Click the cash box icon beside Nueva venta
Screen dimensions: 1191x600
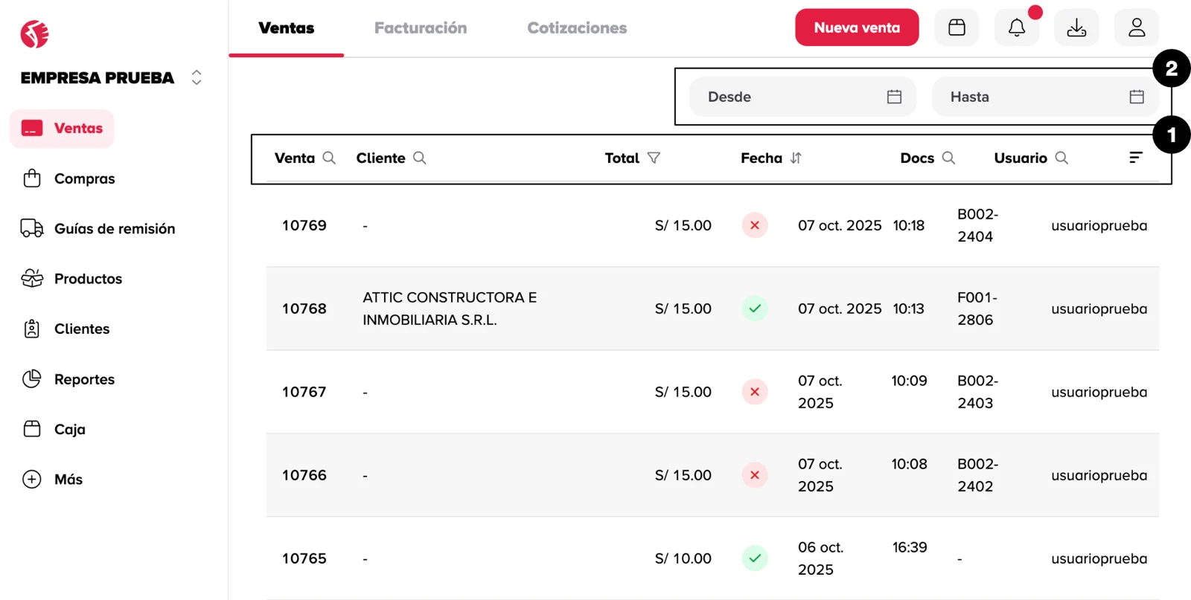point(957,28)
